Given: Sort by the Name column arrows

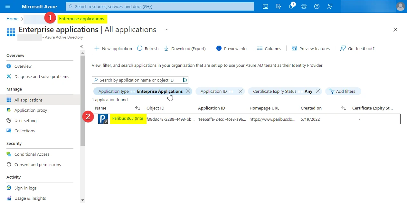Looking at the screenshot, I should 138,108.
